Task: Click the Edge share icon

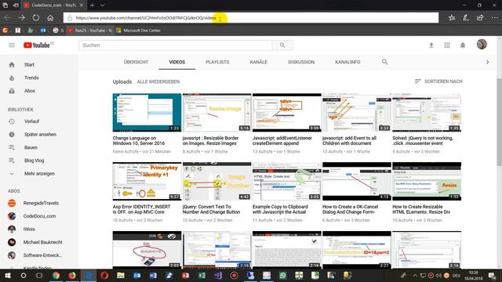Action: (x=480, y=17)
